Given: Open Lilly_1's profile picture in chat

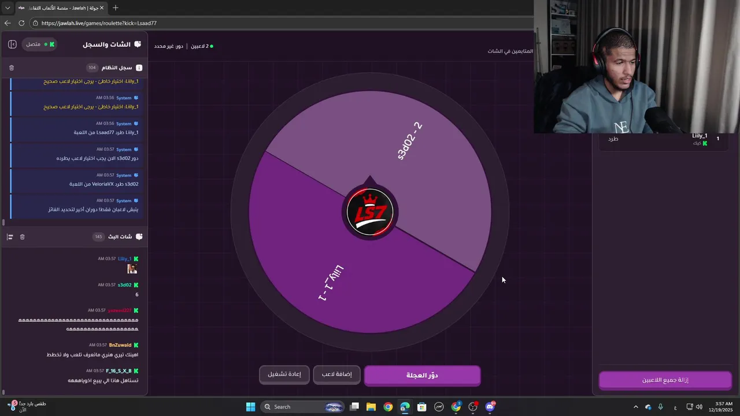Looking at the screenshot, I should point(132,269).
